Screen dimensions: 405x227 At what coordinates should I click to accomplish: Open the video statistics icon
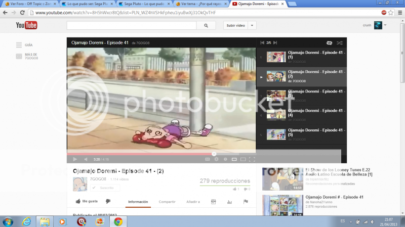pyautogui.click(x=229, y=202)
